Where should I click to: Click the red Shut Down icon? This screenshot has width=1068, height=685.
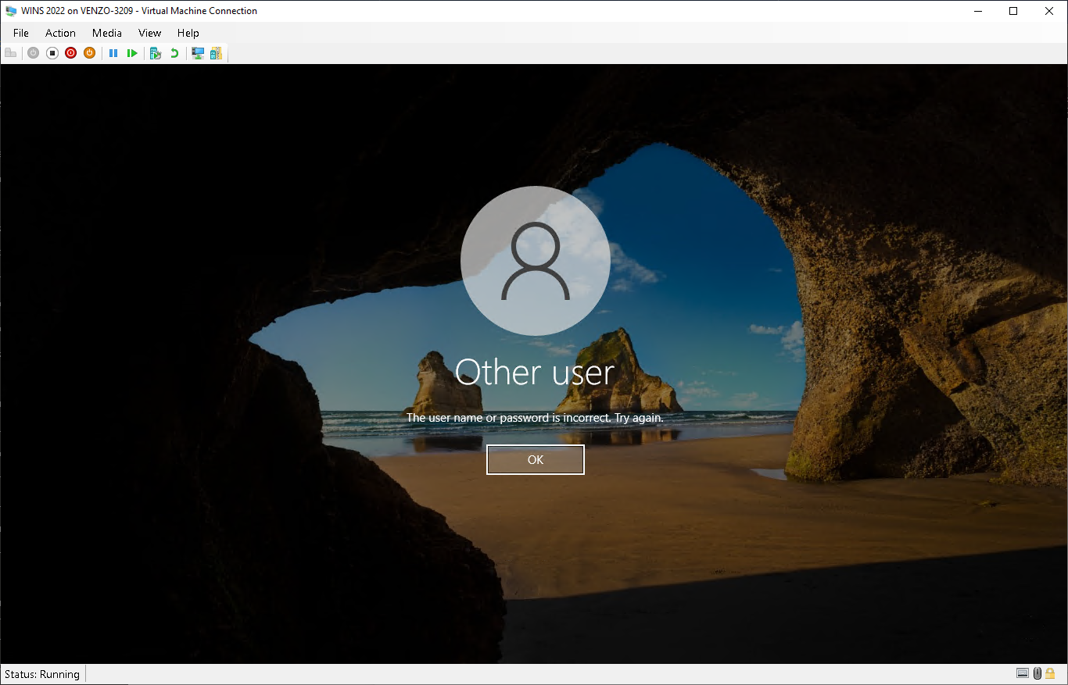pos(71,53)
